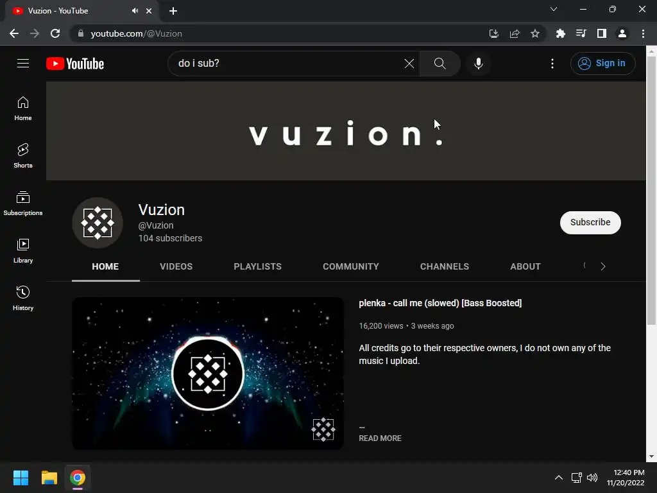The height and width of the screenshot is (493, 657).
Task: Switch to the Community tab
Action: point(351,266)
